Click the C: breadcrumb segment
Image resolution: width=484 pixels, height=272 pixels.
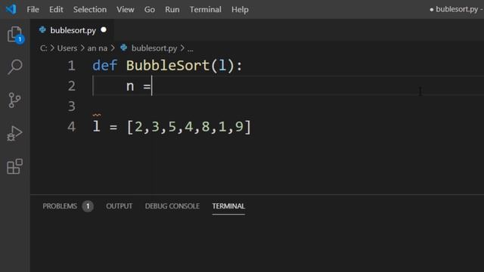tap(44, 48)
